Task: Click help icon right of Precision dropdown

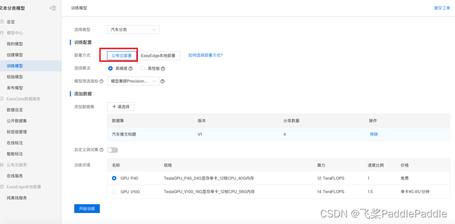Action: [162, 82]
